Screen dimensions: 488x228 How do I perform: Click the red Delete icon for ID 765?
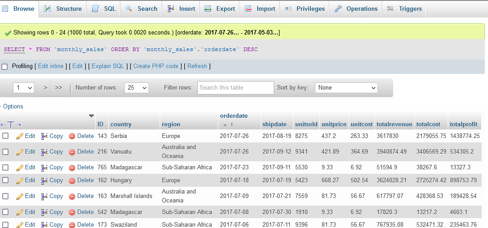[x=72, y=168]
